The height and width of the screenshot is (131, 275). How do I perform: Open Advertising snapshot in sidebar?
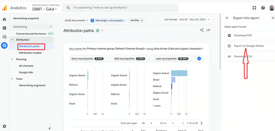pyautogui.click(x=26, y=18)
